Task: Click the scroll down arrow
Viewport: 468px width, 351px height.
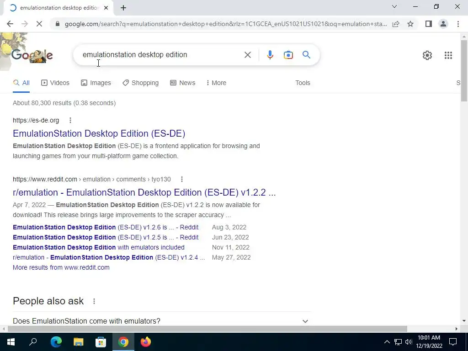Action: tap(464, 321)
